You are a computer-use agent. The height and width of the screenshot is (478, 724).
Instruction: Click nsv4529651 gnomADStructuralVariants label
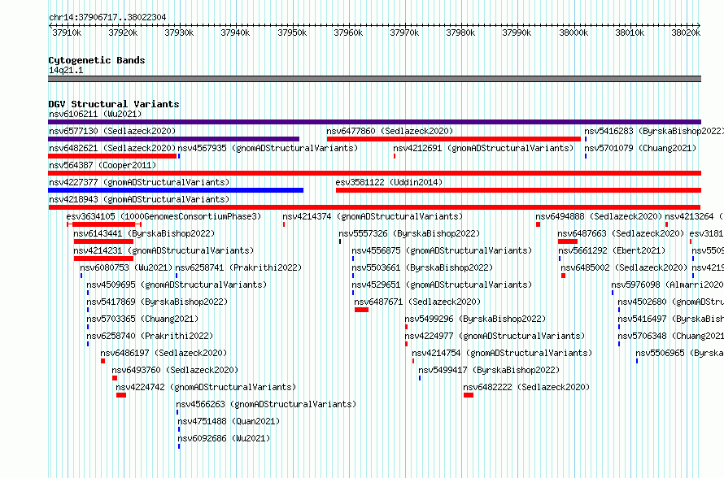pos(442,285)
